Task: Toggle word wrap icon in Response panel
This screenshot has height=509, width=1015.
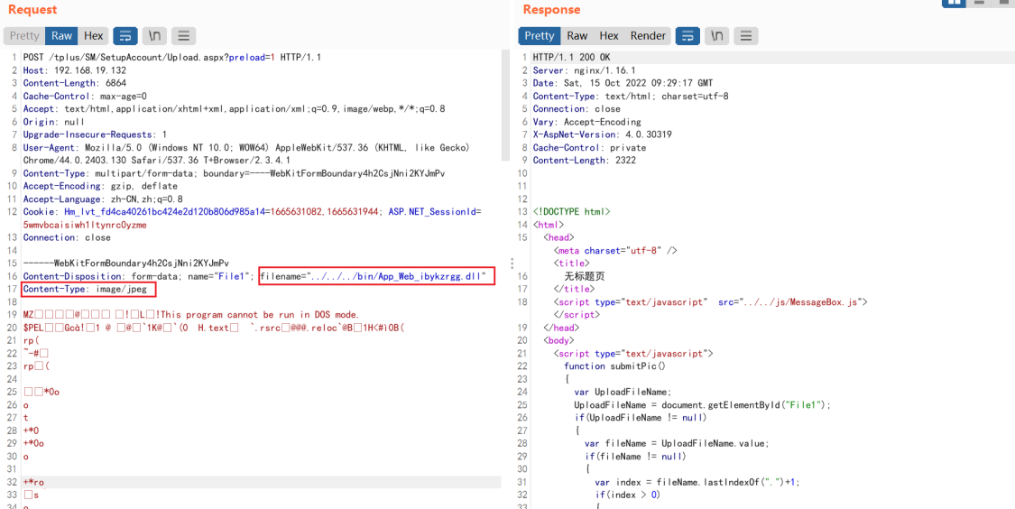Action: click(x=688, y=35)
